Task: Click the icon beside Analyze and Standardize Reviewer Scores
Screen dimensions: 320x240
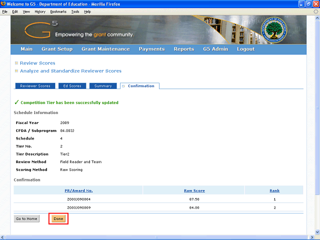Action: [16, 71]
